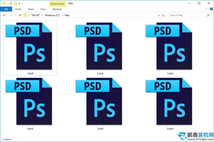Navigate to This PC breadcrumb

click(36, 15)
